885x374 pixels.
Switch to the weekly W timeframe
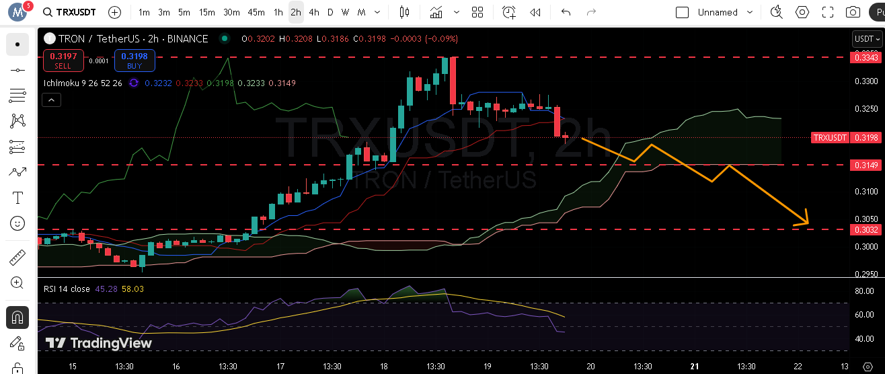345,12
